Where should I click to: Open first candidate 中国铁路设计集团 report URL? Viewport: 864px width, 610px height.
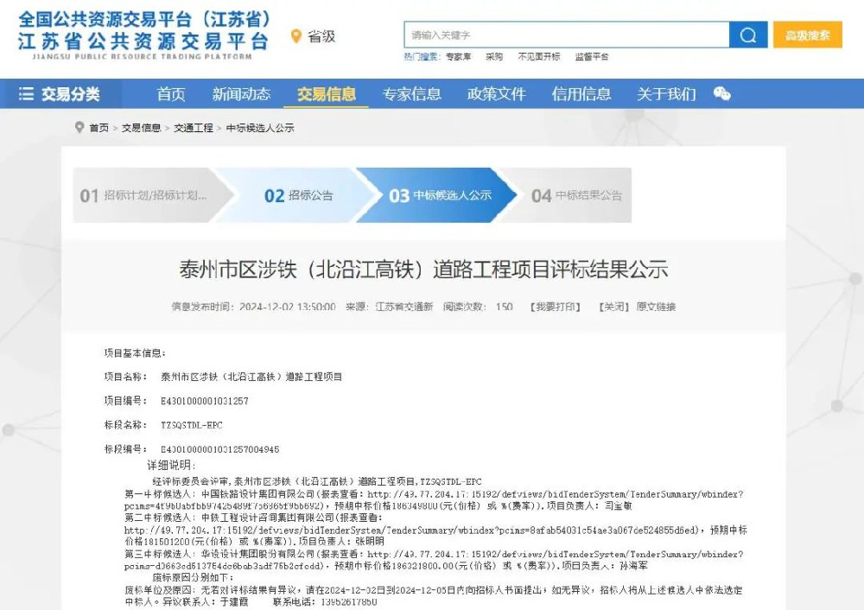556,494
